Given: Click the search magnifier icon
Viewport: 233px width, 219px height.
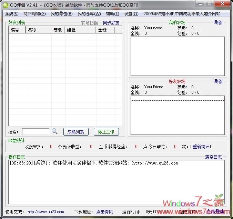Looking at the screenshot, I should pos(54,131).
